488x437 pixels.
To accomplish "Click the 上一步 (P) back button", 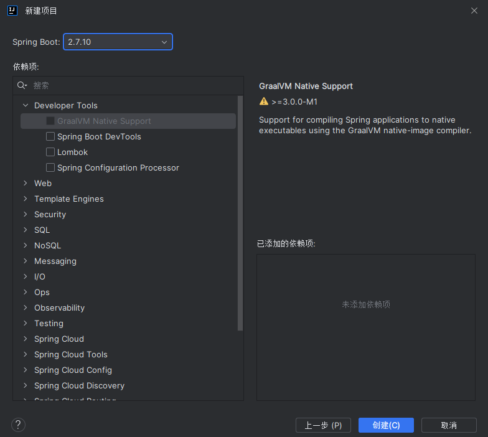I will point(323,425).
